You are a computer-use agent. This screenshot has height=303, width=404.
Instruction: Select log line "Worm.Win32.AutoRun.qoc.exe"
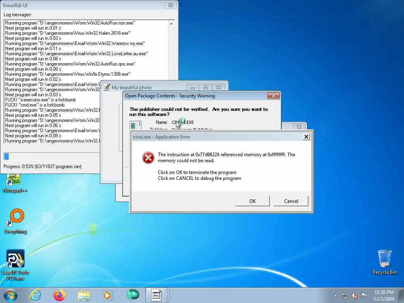[70, 64]
